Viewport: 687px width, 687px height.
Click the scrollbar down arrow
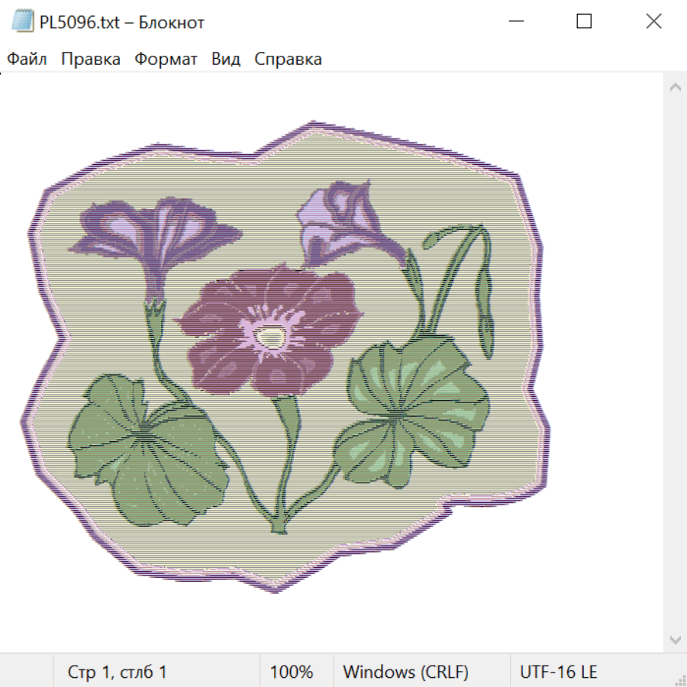tap(675, 638)
